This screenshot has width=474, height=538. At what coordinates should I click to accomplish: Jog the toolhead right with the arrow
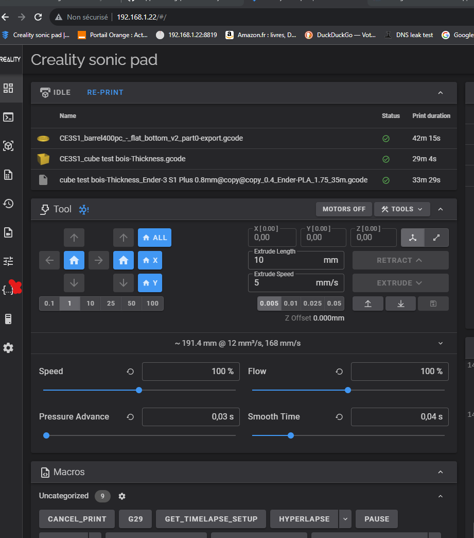(99, 260)
